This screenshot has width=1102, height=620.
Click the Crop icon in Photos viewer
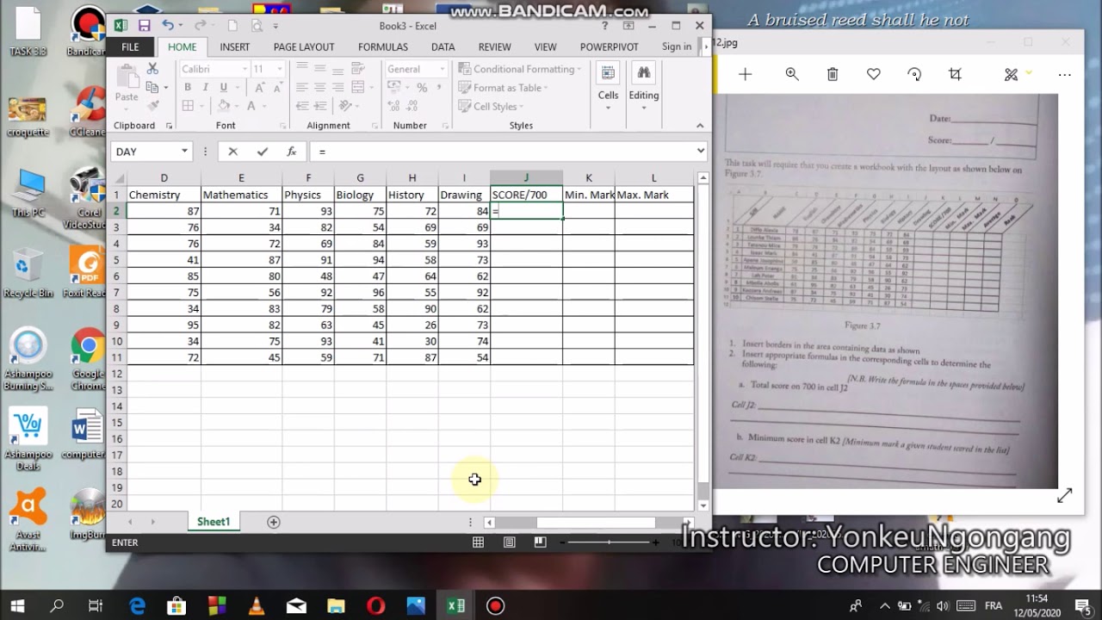[x=955, y=75]
